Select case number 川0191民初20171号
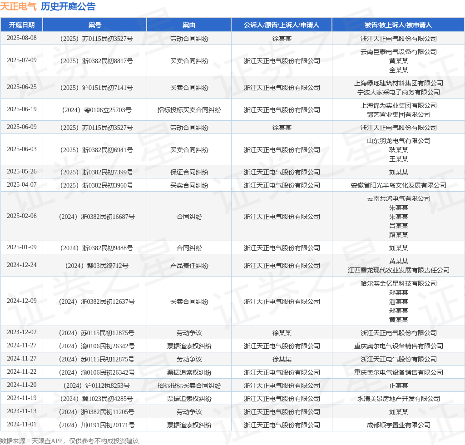Screen dimensions: 465x445 pyautogui.click(x=97, y=425)
